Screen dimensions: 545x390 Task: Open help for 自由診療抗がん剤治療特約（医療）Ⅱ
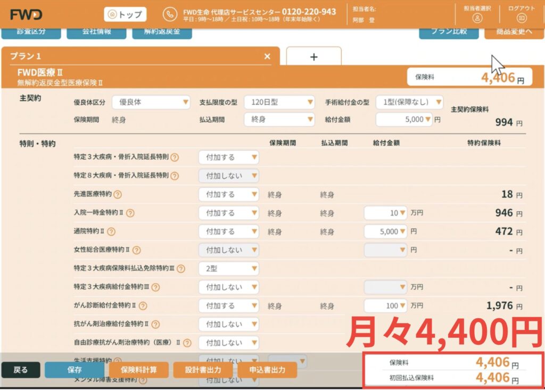click(187, 343)
